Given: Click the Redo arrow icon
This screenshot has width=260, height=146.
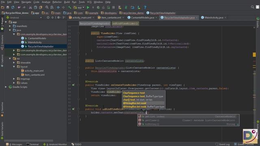Looking at the screenshot, I should coord(24,7).
